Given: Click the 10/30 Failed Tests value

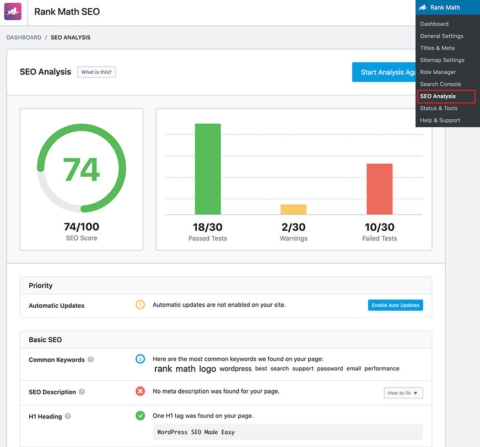Looking at the screenshot, I should coord(380,227).
